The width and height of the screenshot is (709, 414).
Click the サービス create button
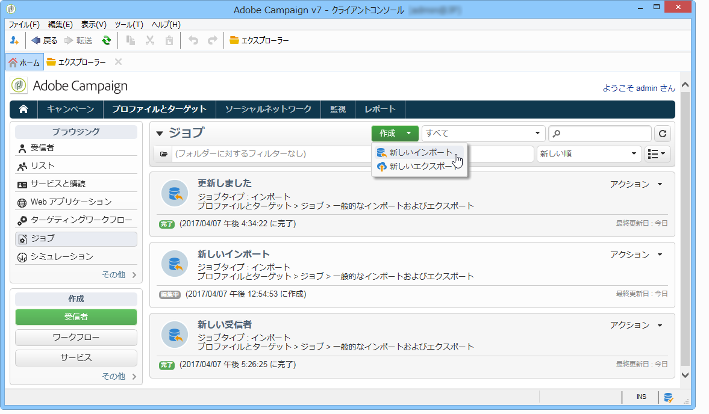(76, 357)
